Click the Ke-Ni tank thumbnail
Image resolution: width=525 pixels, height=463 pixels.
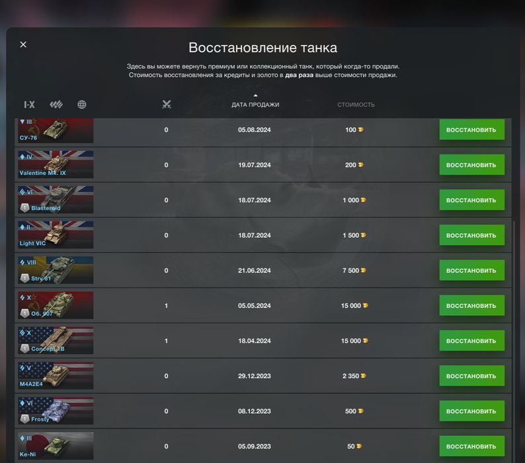56,446
